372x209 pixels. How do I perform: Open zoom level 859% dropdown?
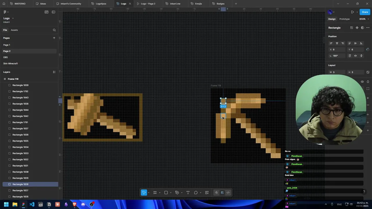364,19
